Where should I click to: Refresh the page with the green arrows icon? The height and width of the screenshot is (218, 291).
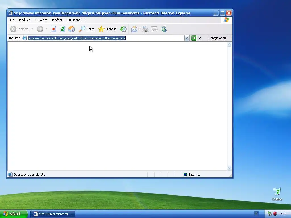[63, 29]
